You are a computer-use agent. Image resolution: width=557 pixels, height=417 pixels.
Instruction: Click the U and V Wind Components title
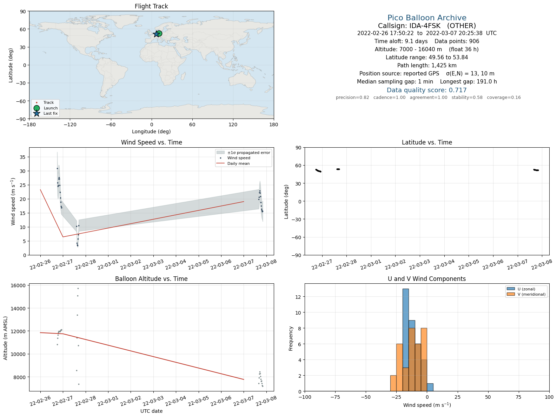[427, 279]
